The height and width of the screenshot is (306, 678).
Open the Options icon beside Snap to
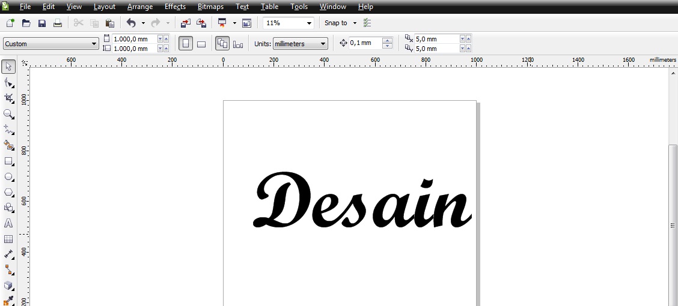coord(367,23)
